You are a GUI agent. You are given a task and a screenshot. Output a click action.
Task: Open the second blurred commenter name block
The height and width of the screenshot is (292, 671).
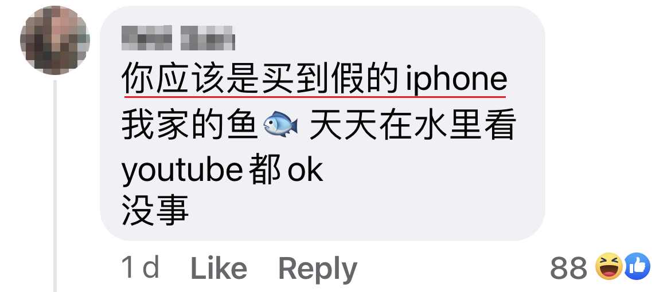tap(208, 38)
